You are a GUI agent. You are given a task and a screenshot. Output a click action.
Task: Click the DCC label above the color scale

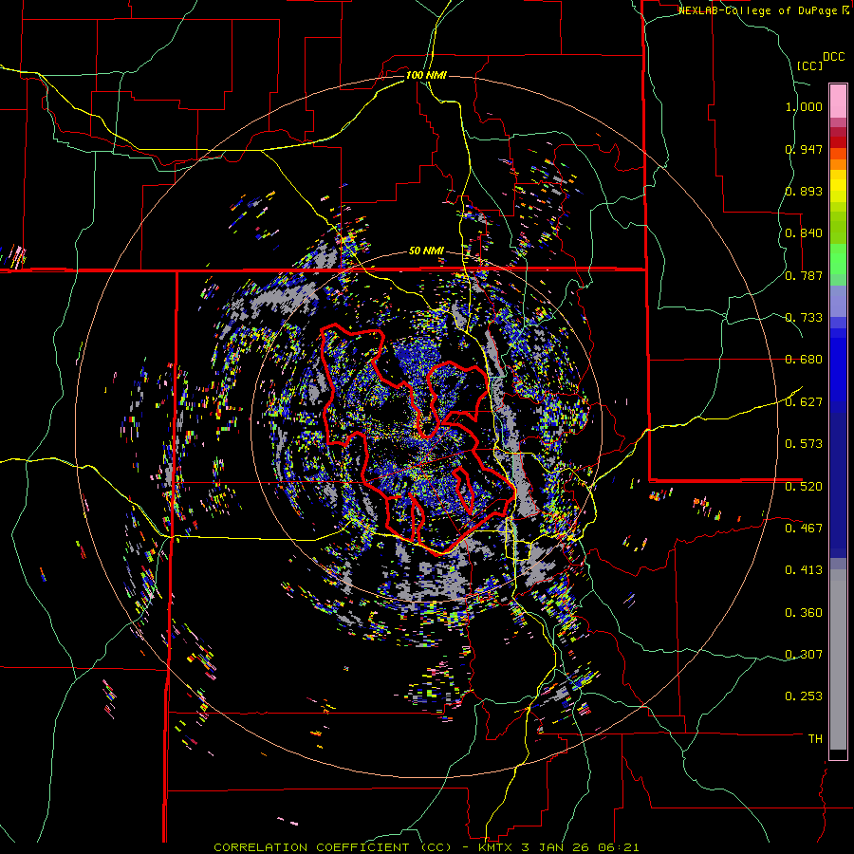tap(834, 57)
